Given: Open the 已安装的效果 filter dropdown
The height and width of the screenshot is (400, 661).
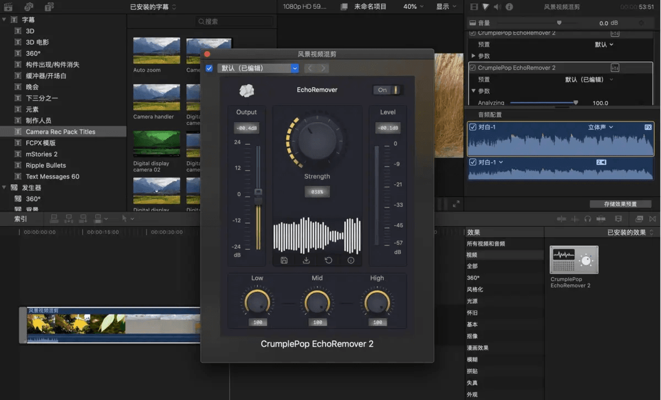Looking at the screenshot, I should (x=631, y=232).
